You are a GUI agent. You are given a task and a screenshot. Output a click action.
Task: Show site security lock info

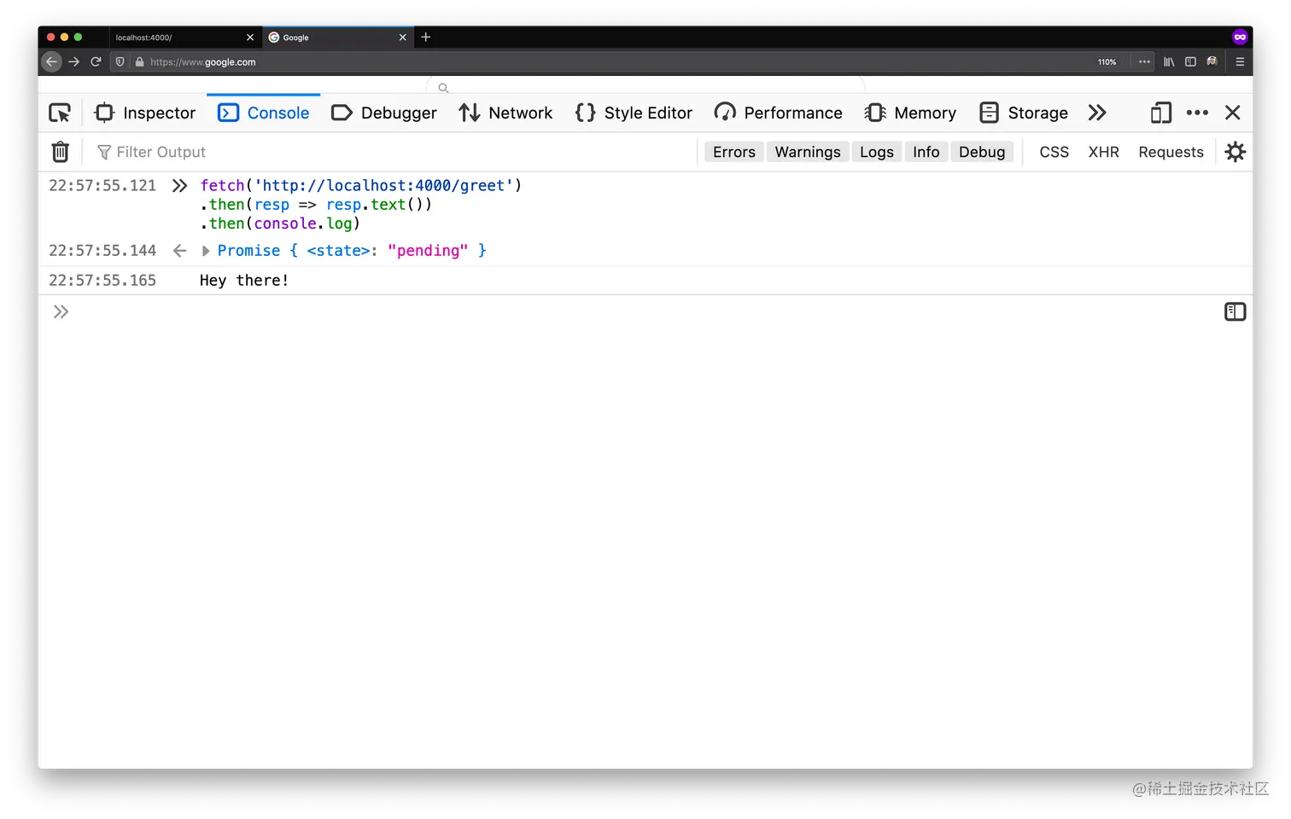(139, 62)
